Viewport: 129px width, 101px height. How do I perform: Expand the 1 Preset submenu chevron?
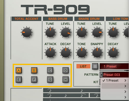coord(125,80)
